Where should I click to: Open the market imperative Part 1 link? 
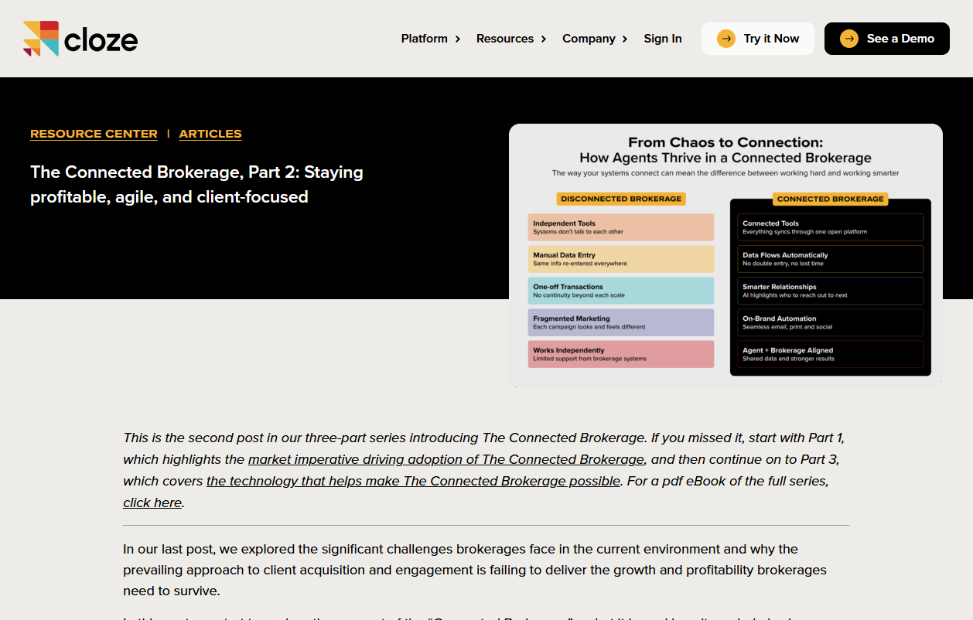point(446,459)
